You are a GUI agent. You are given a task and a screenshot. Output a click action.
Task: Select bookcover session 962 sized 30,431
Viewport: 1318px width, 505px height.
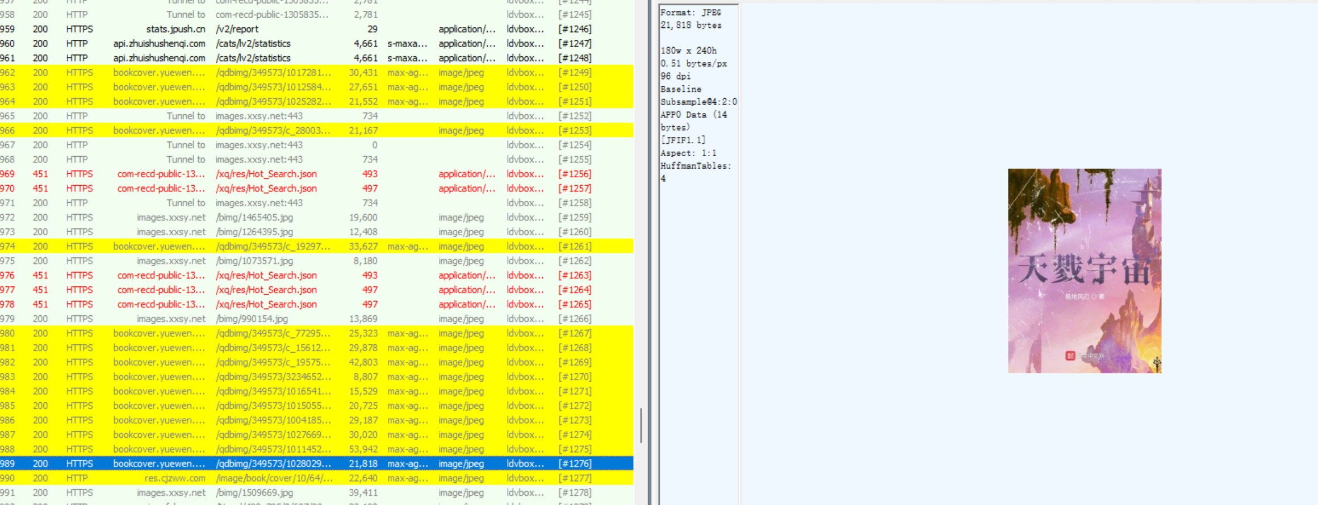pos(317,73)
